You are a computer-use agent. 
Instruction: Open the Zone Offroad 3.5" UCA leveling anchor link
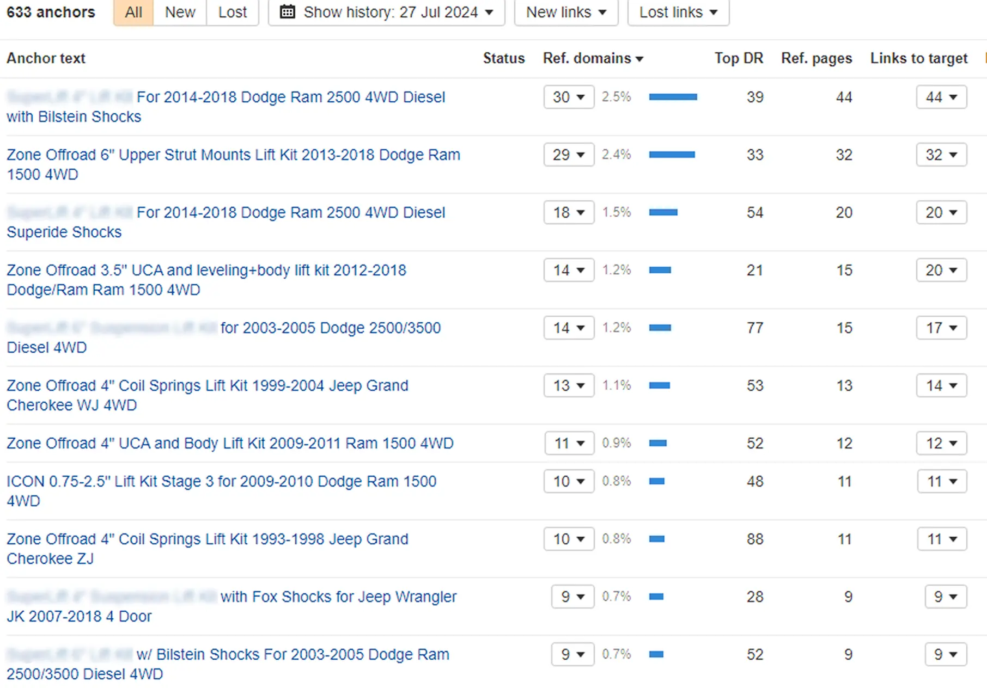click(x=206, y=280)
